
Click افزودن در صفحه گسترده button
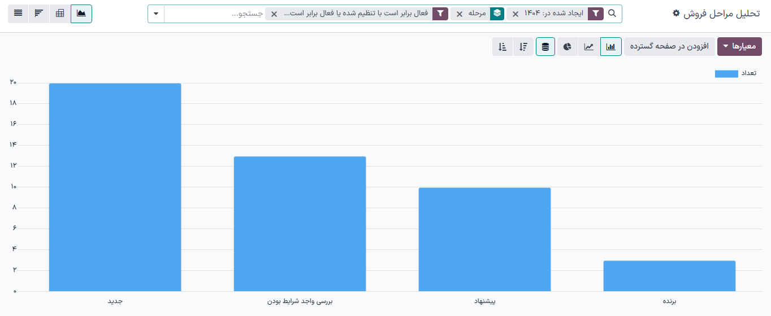click(x=669, y=47)
